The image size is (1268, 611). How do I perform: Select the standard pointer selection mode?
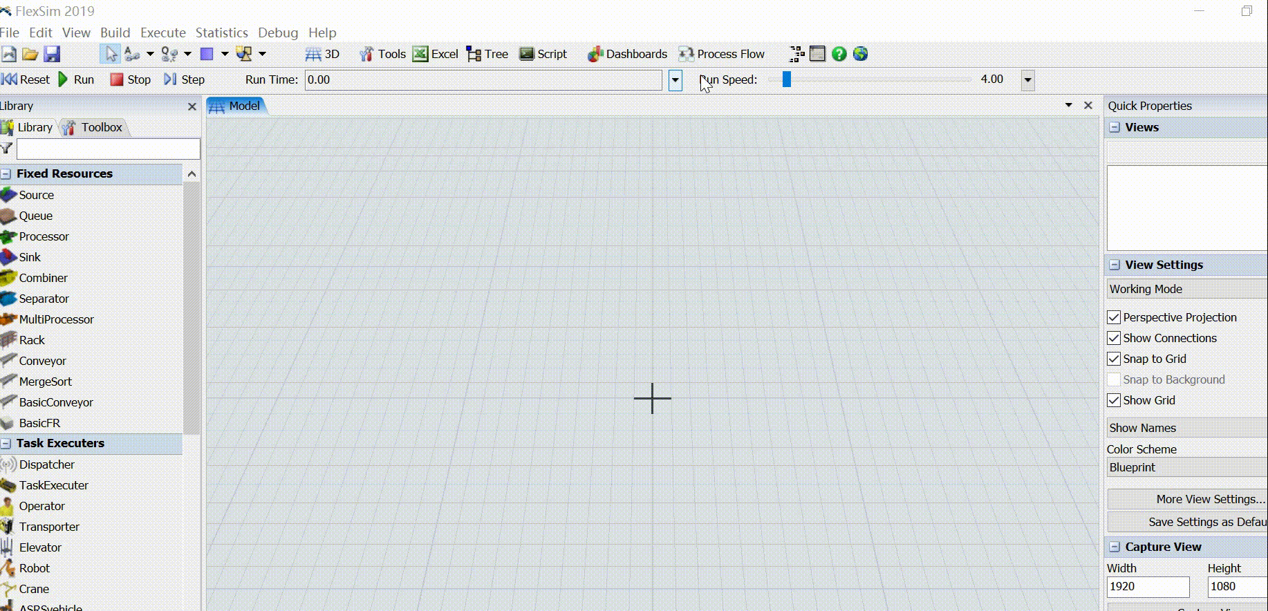pos(111,54)
